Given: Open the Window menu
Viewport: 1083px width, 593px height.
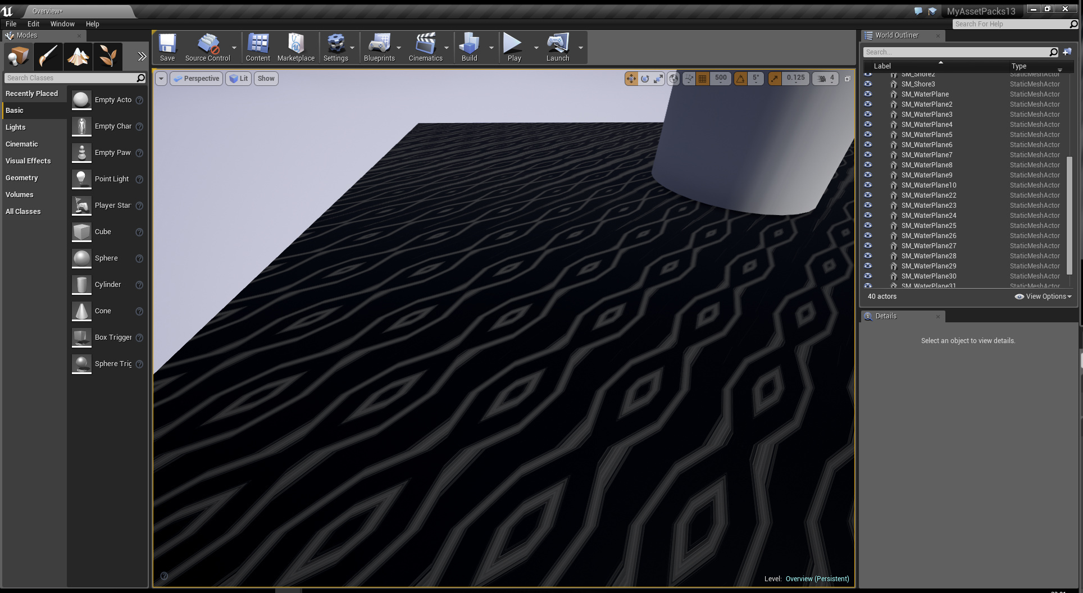Looking at the screenshot, I should (62, 24).
